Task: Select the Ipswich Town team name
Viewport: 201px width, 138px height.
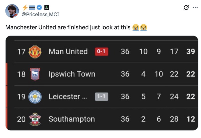Action: point(72,74)
